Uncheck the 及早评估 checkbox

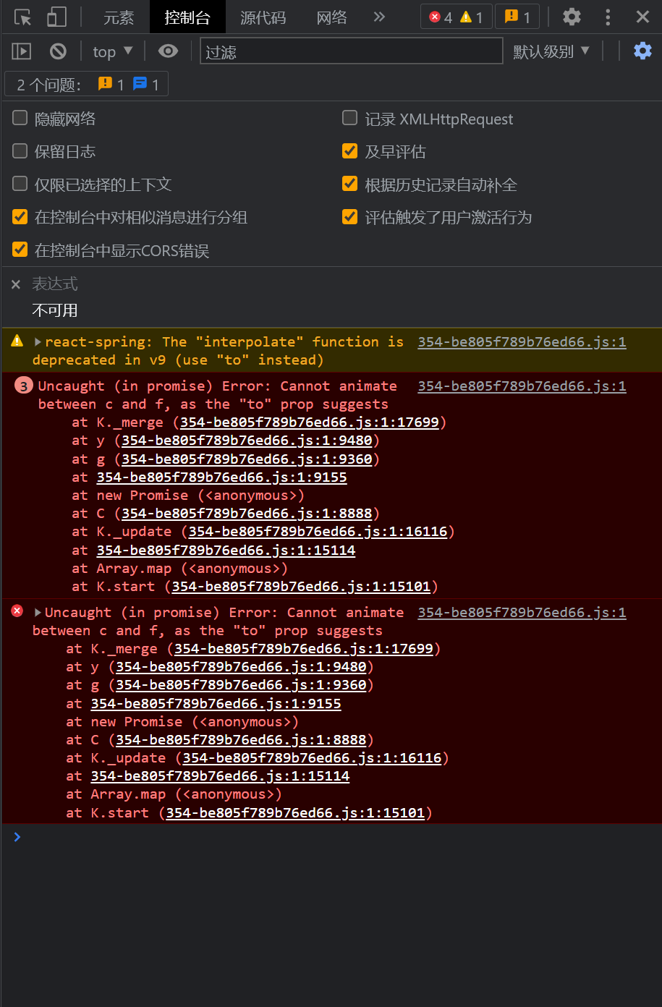349,150
